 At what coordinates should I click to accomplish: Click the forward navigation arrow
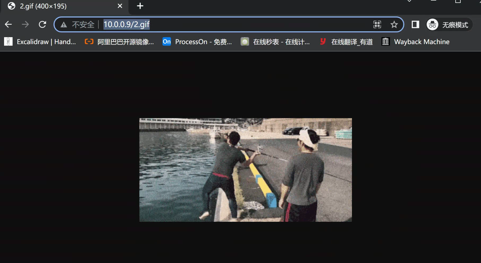pos(25,24)
